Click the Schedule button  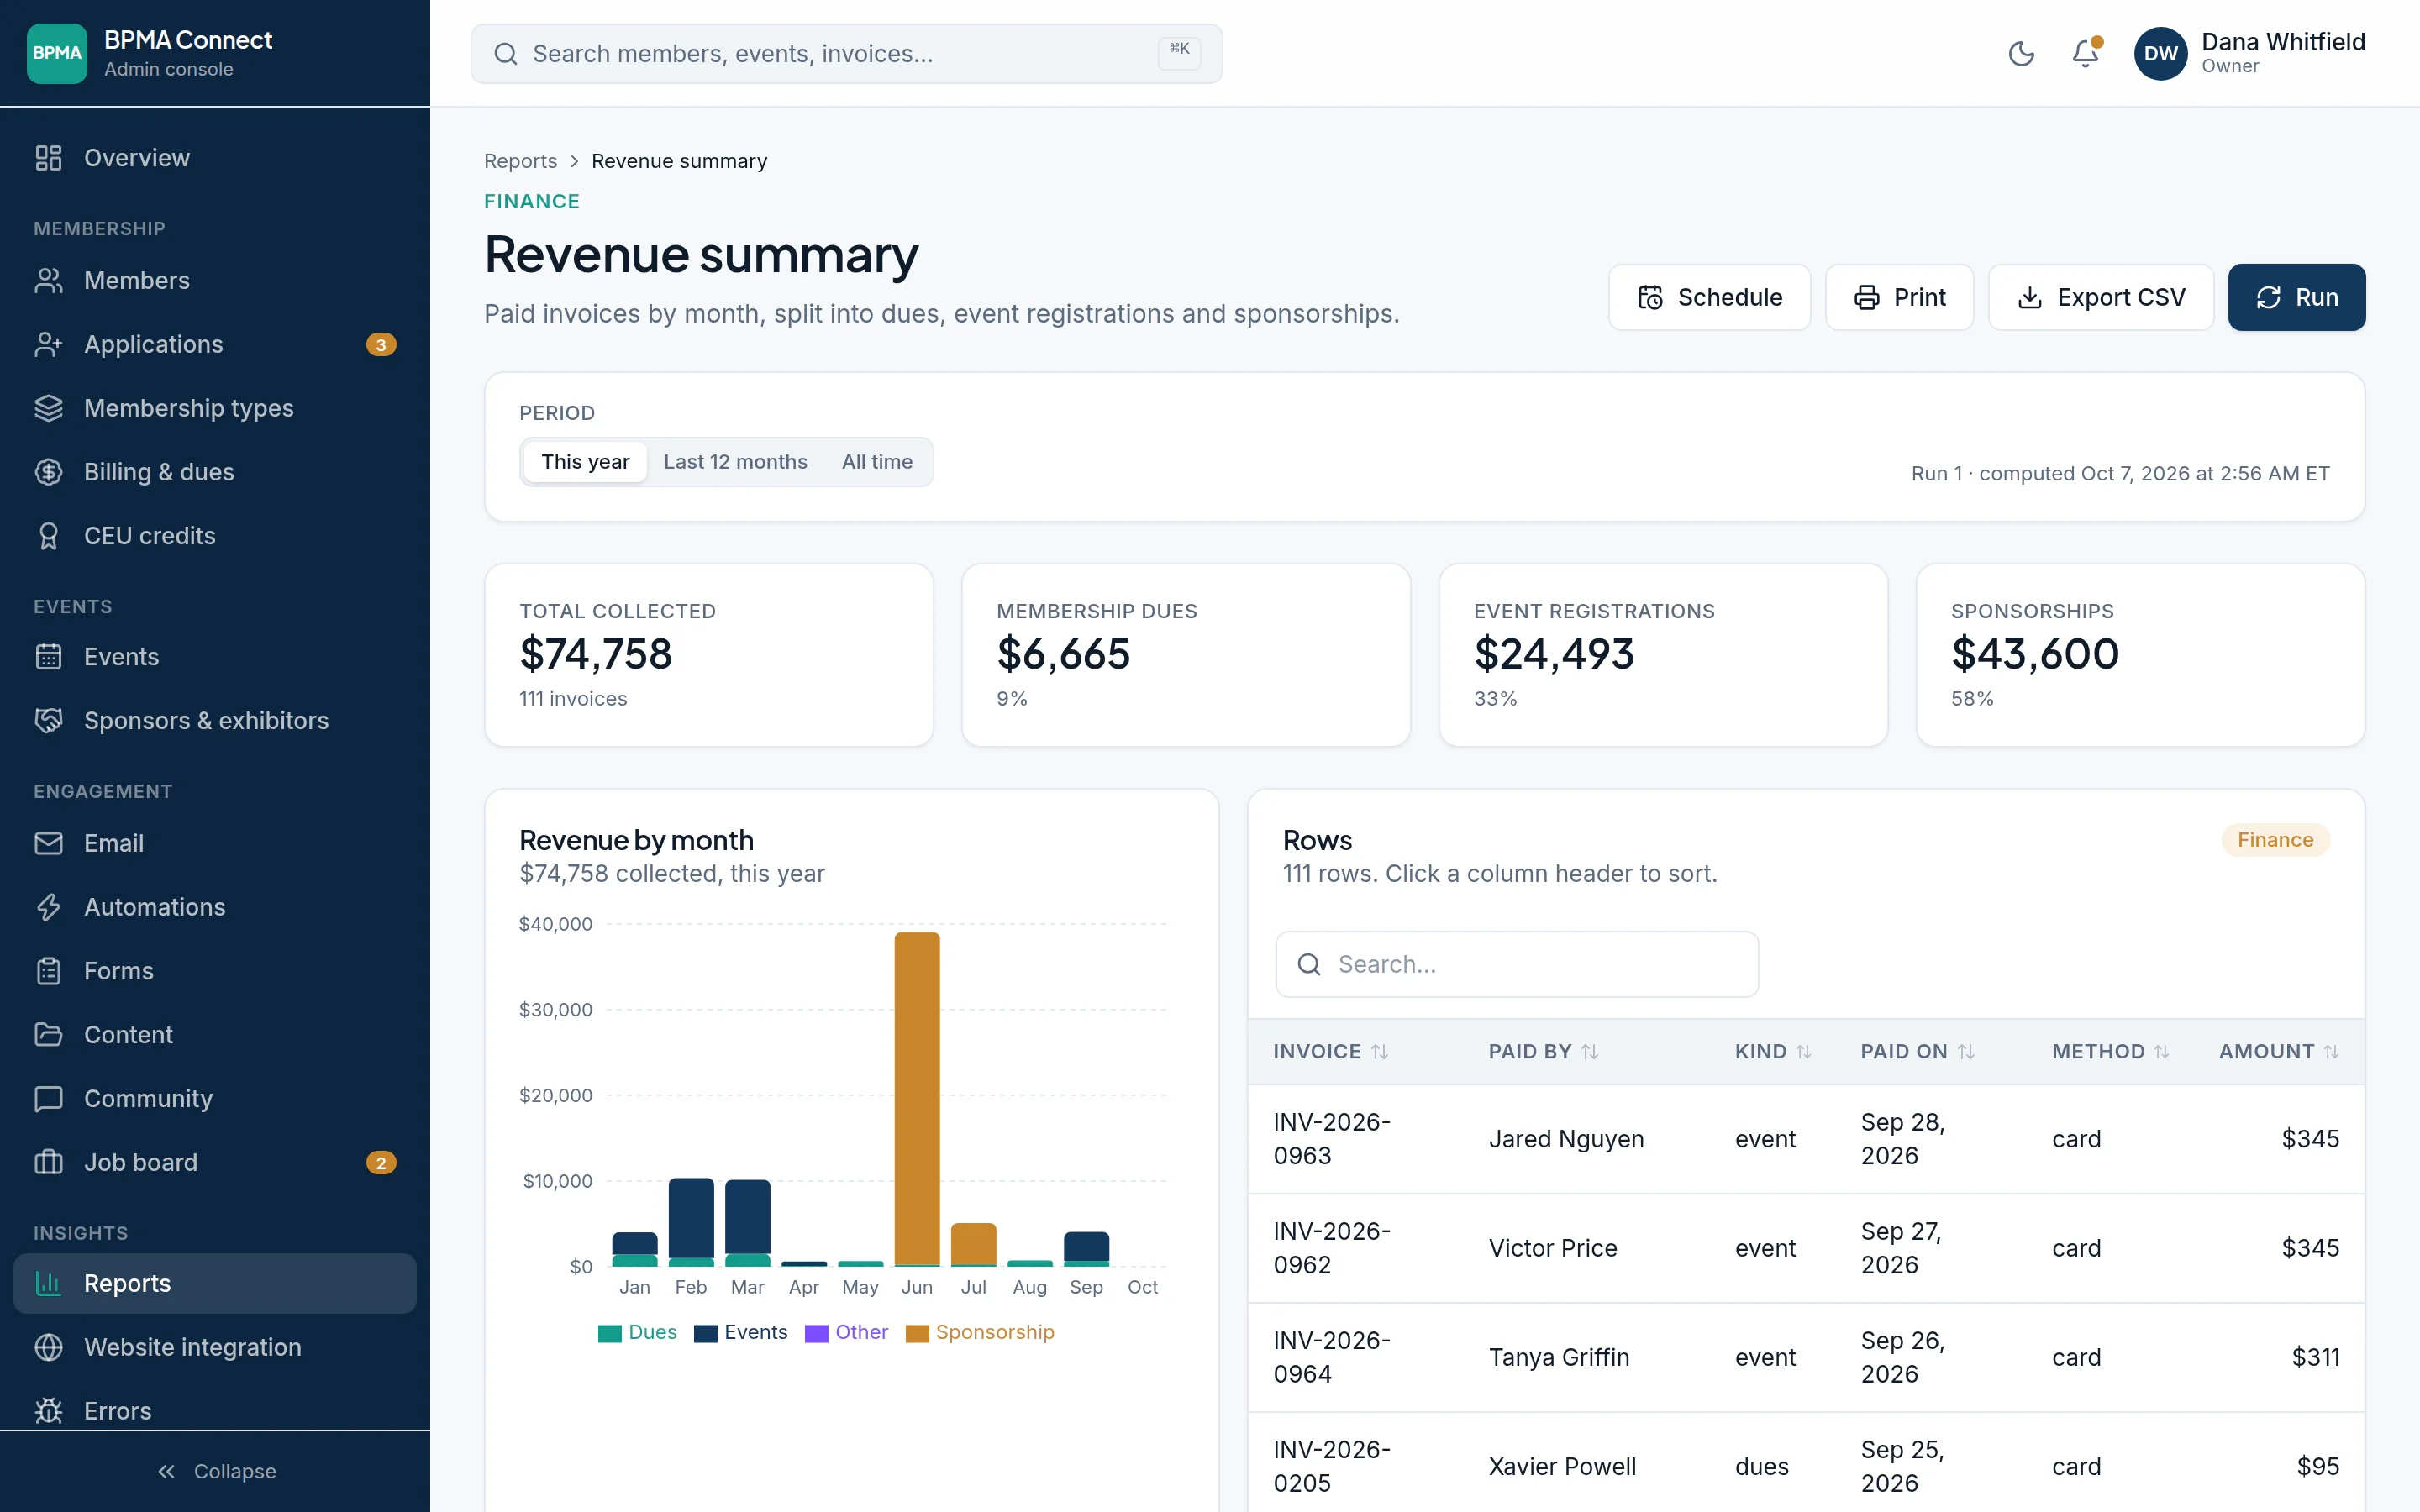pos(1709,297)
